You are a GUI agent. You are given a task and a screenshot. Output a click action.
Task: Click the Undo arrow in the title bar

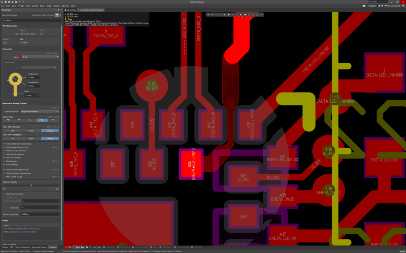pyautogui.click(x=20, y=2)
